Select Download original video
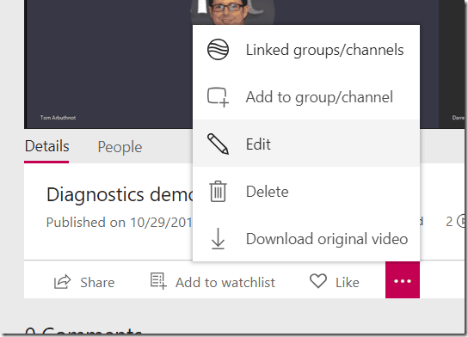This screenshot has width=468, height=337. click(x=306, y=239)
